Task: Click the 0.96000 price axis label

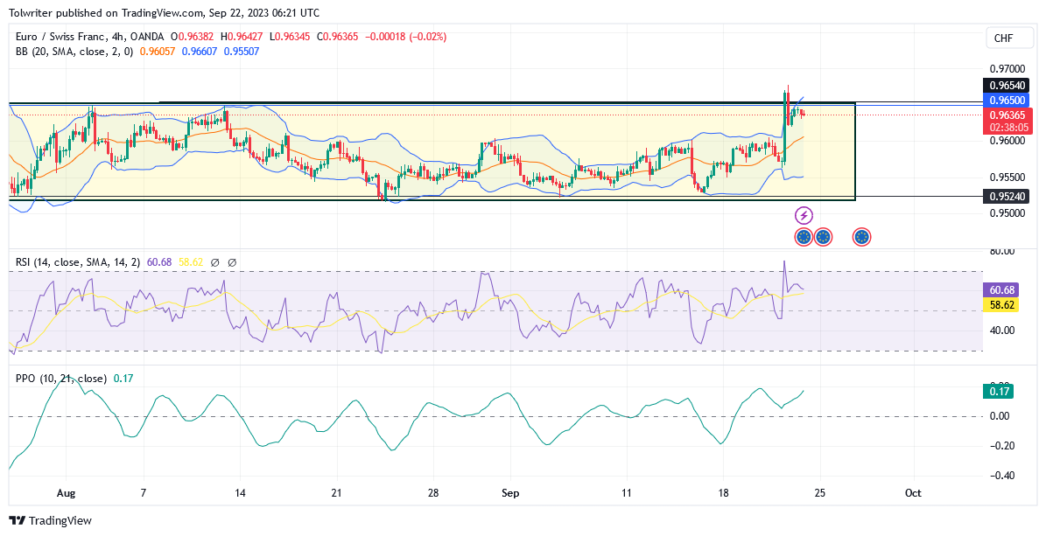Action: tap(1006, 142)
